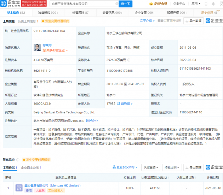Clear the search box with the x icon
Screen dimensions: 223x195
(117, 4)
